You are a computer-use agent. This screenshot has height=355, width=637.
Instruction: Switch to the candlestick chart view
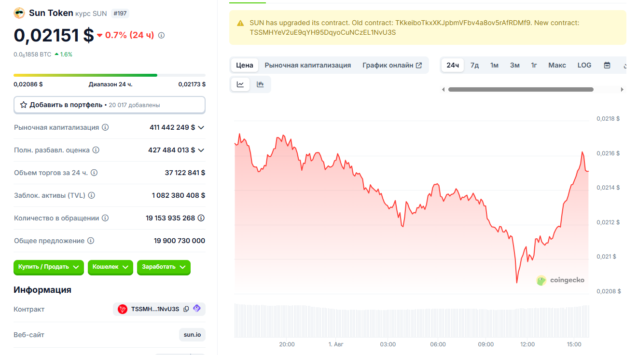point(261,84)
